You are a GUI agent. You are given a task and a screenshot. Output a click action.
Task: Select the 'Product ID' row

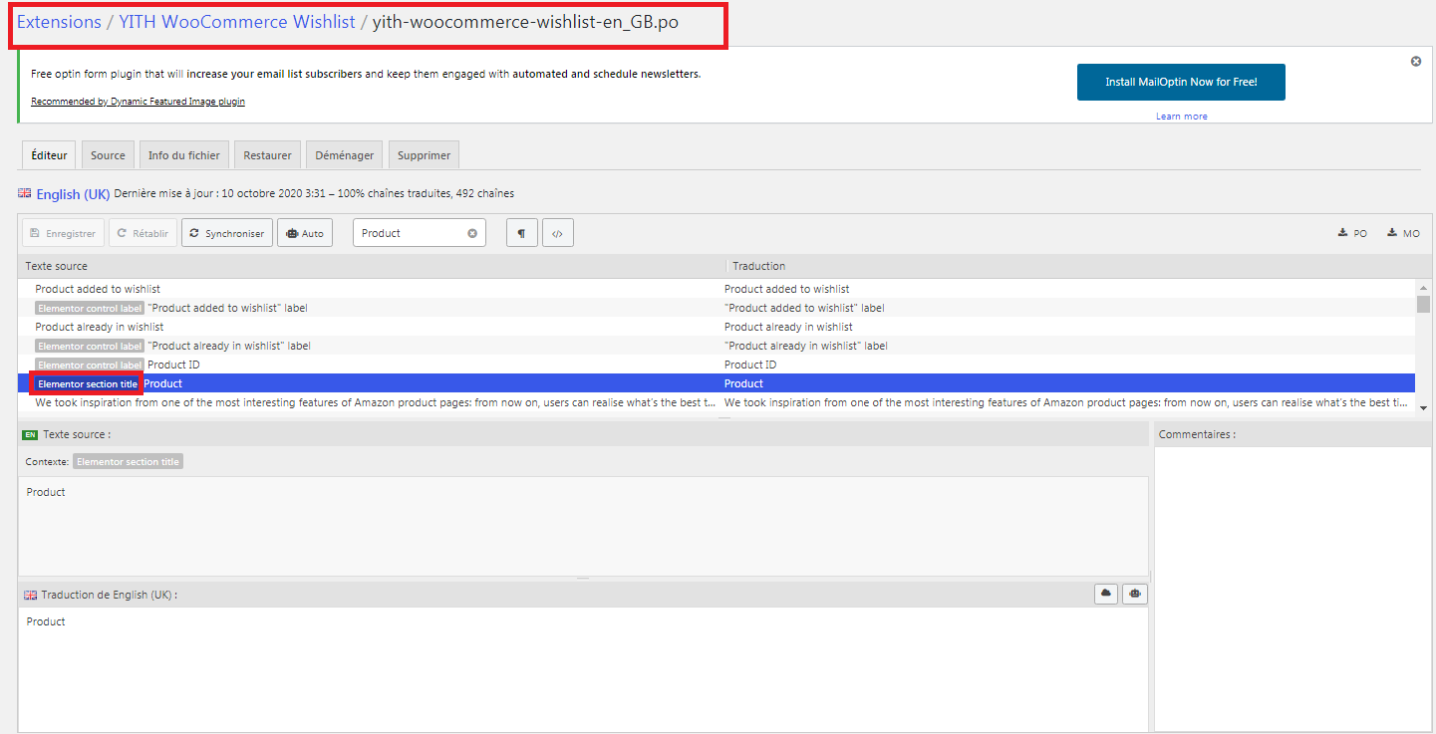point(717,365)
